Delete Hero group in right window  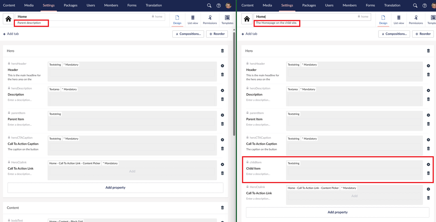(x=428, y=51)
